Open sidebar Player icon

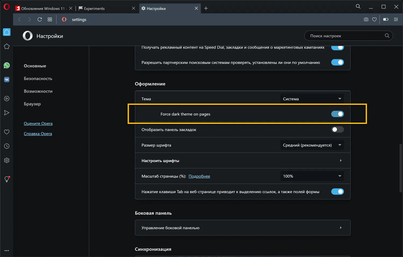(x=7, y=99)
